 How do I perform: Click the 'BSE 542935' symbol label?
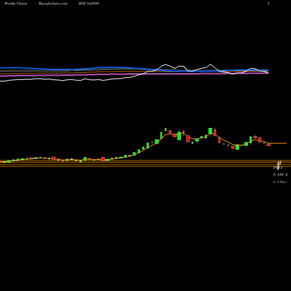[89, 3]
